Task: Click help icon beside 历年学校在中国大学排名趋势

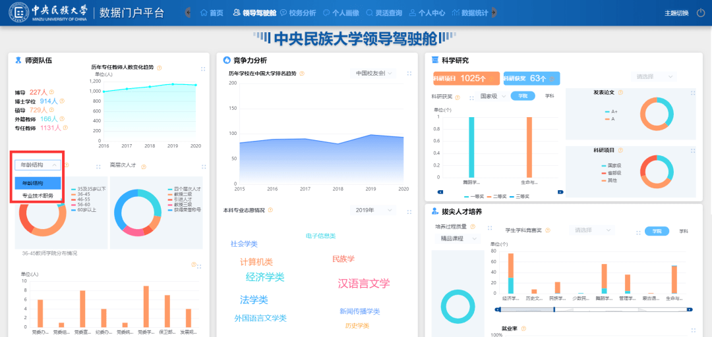Action: [x=302, y=74]
